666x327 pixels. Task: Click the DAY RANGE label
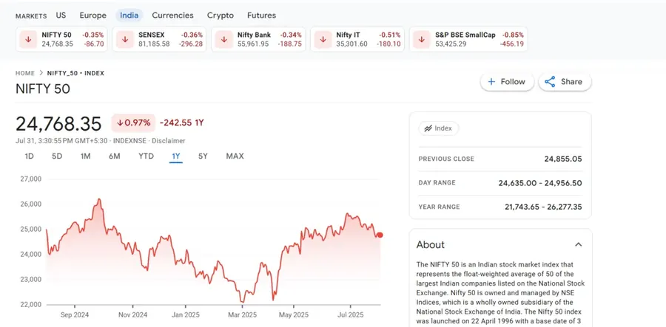[x=437, y=183]
